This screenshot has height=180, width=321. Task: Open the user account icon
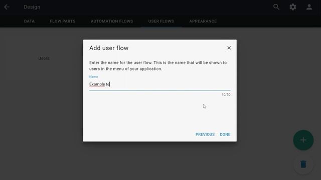(x=309, y=7)
